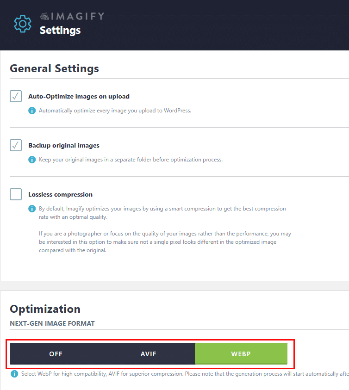Click the General Settings heading

click(x=54, y=68)
